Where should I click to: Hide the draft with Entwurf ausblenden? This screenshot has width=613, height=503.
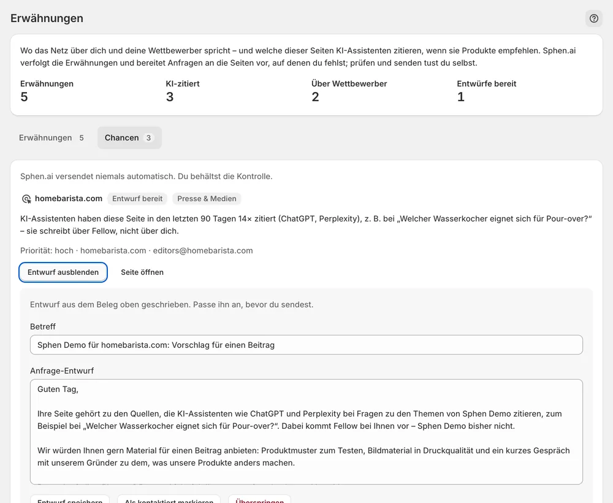[63, 272]
